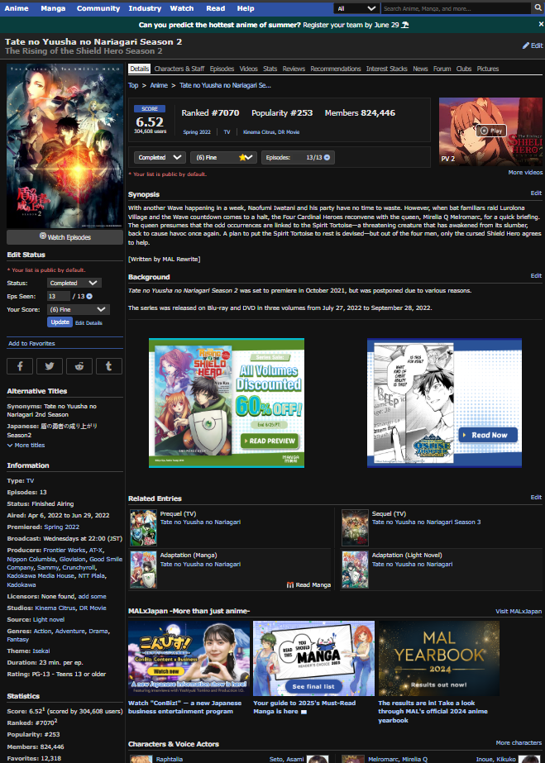
Task: Click the blue Update button
Action: [x=60, y=322]
